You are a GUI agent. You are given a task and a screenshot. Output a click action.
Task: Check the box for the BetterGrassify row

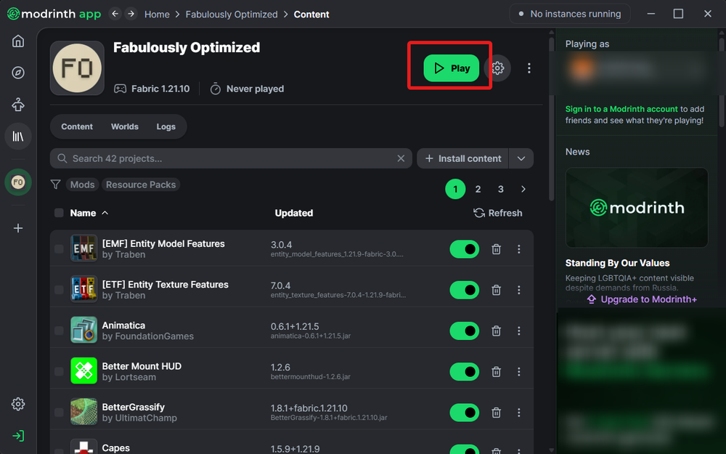[59, 413]
